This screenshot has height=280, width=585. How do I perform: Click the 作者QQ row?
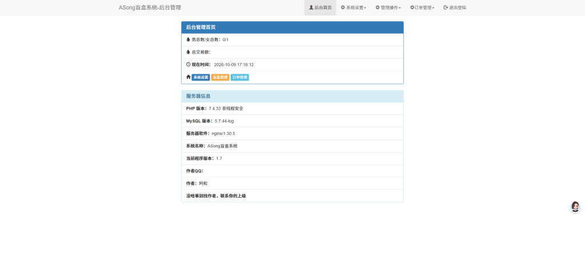(292, 171)
